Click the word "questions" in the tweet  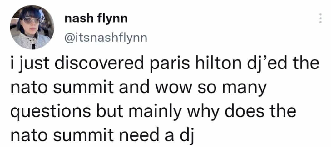click(51, 112)
